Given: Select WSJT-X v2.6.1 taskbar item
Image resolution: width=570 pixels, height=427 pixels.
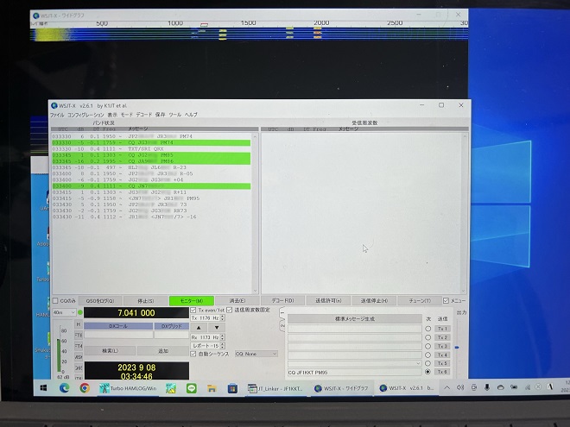Looking at the screenshot, I should 407,388.
